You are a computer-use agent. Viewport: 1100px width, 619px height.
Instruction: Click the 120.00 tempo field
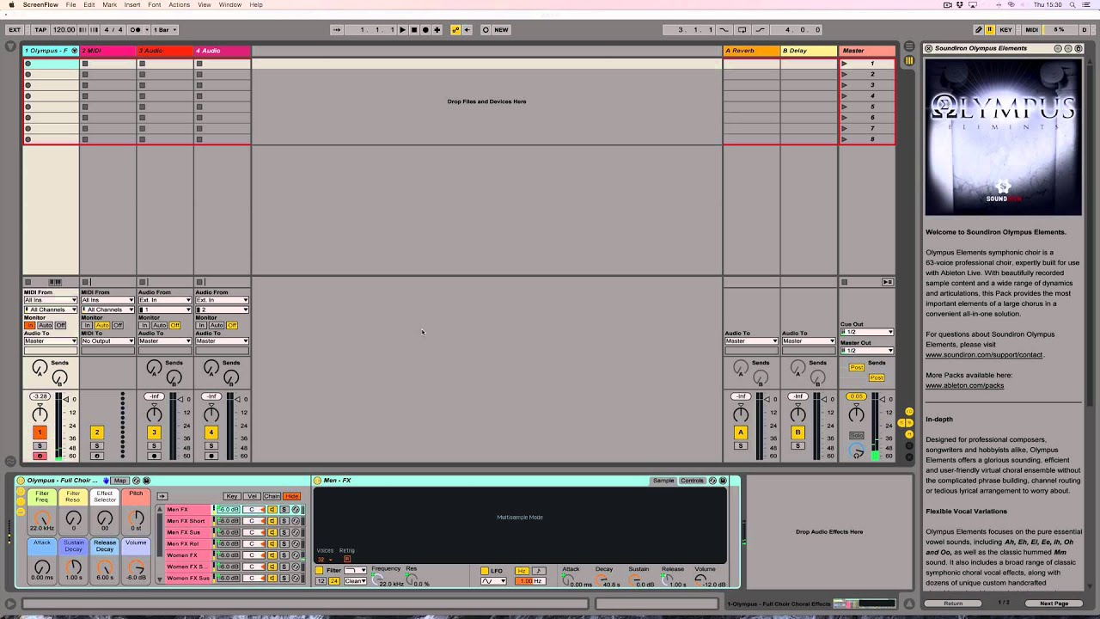pos(64,29)
